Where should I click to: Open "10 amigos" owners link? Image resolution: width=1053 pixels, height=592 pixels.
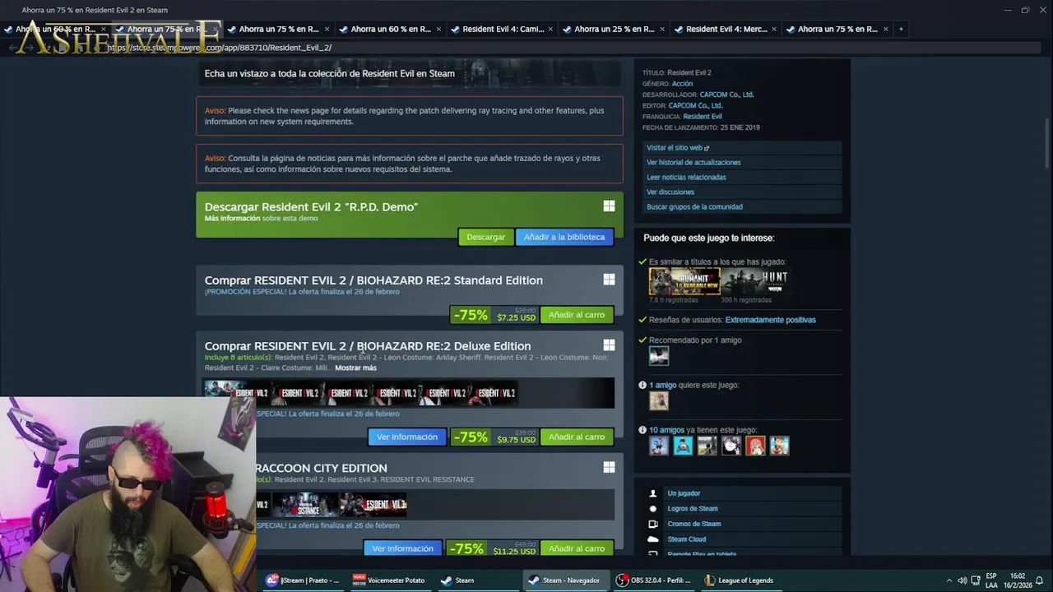pyautogui.click(x=666, y=430)
